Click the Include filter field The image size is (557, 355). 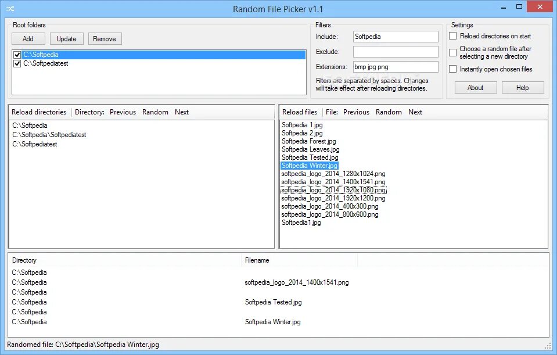coord(396,37)
